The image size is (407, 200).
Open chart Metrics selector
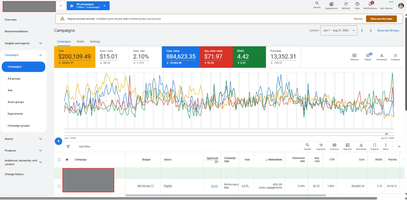[x=354, y=57]
